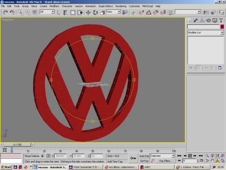
Task: Click the Use Pivot Point Center icon
Action: 125,13
